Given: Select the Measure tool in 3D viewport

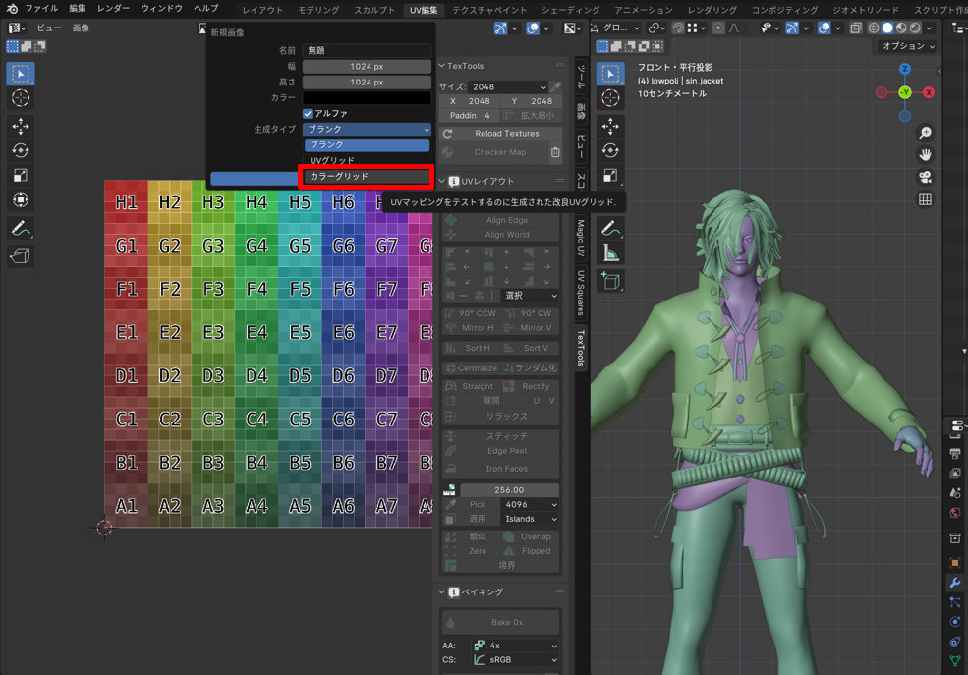Looking at the screenshot, I should 610,253.
